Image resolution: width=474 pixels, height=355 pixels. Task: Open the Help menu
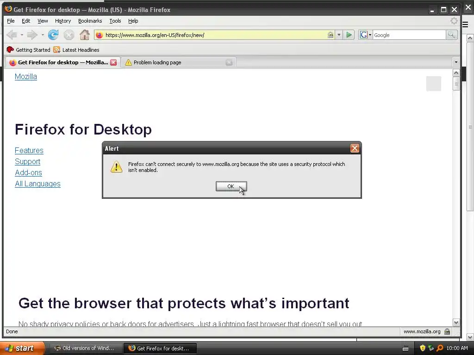[x=133, y=21]
